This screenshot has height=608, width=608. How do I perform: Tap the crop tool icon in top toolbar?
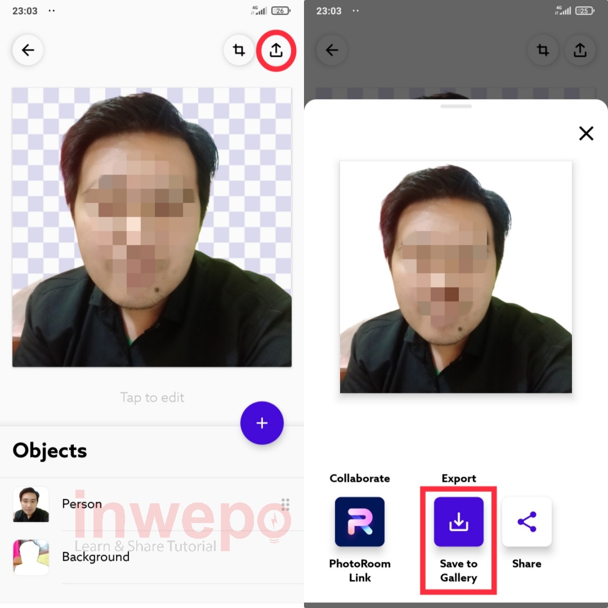point(238,50)
